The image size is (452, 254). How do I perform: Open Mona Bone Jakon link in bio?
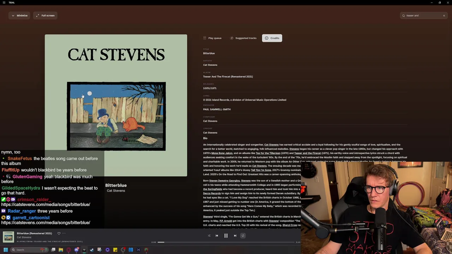(222, 153)
